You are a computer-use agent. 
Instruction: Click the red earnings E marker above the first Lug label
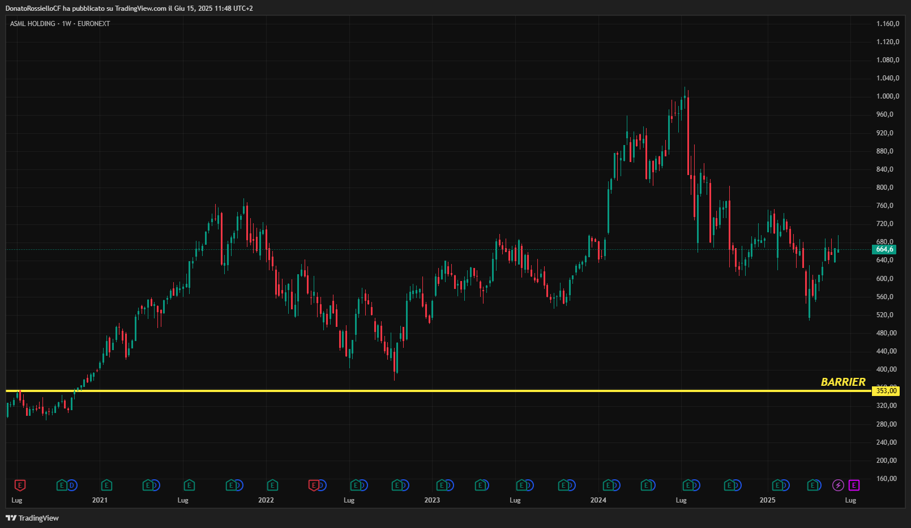[x=20, y=485]
